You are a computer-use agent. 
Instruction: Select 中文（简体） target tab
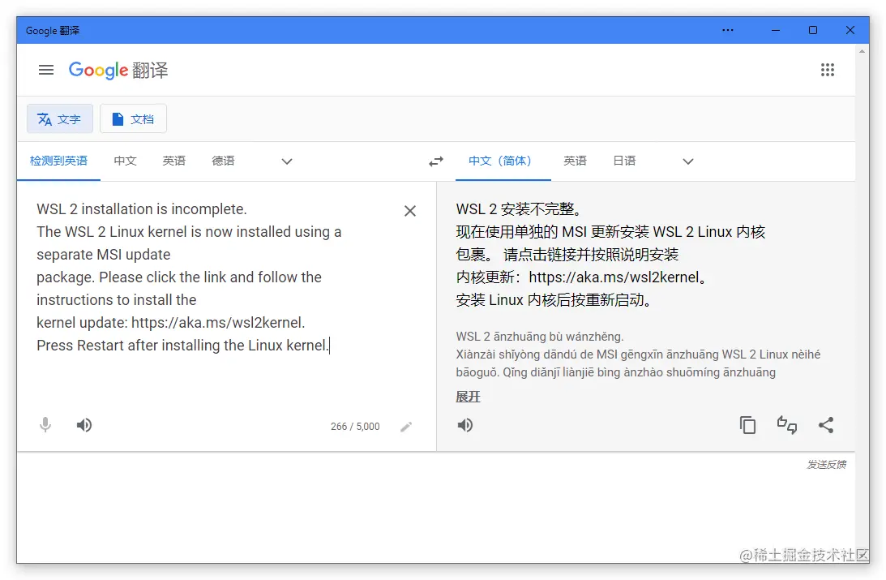503,161
